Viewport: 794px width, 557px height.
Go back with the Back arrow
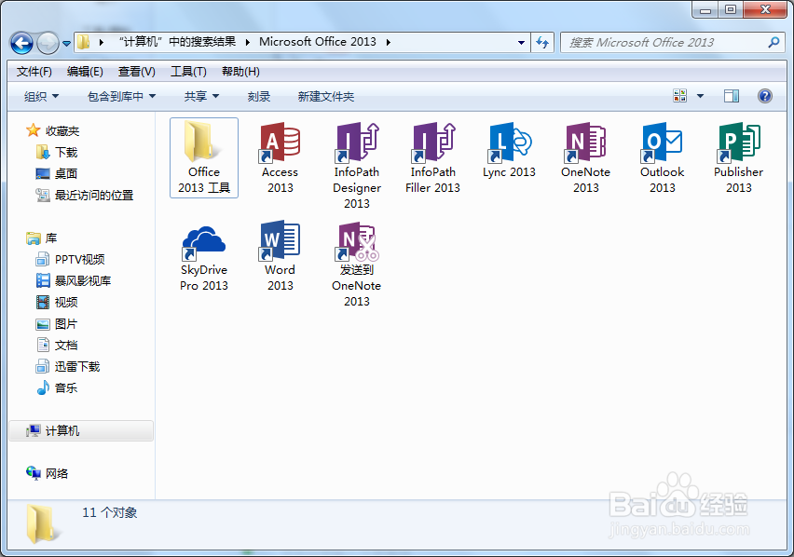click(21, 43)
